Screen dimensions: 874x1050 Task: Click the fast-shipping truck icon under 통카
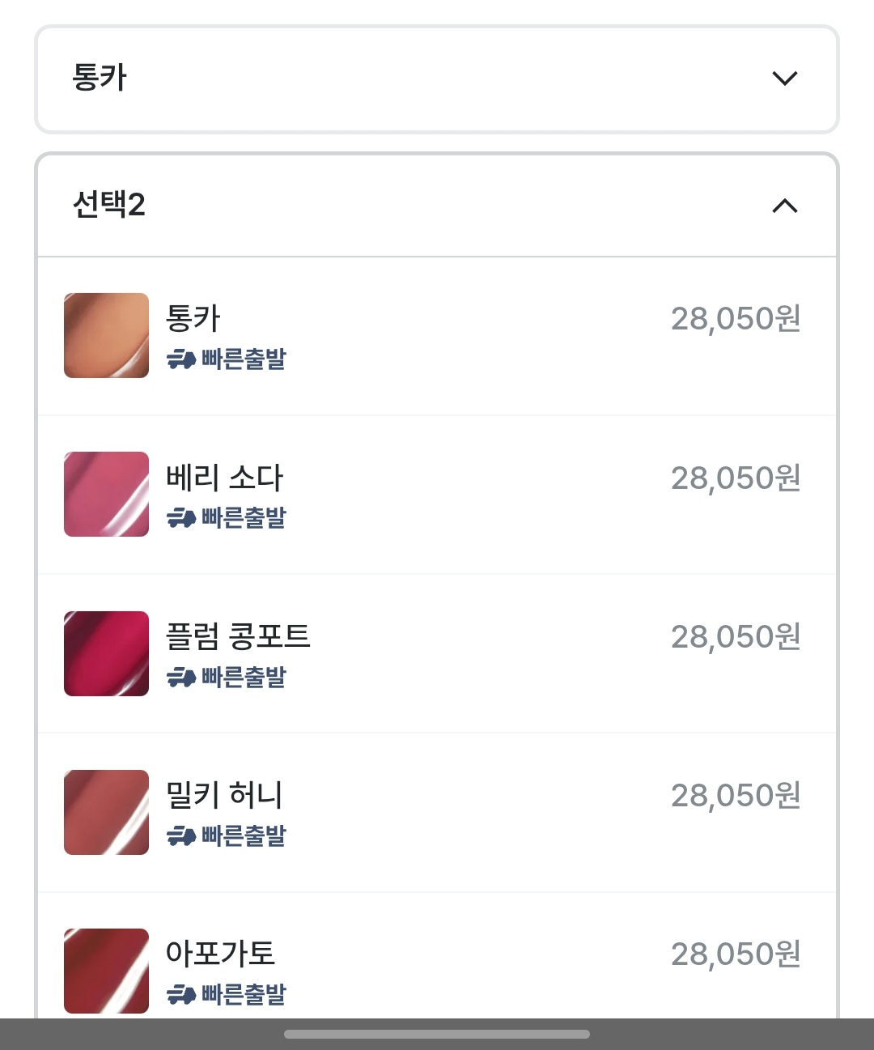(x=181, y=359)
